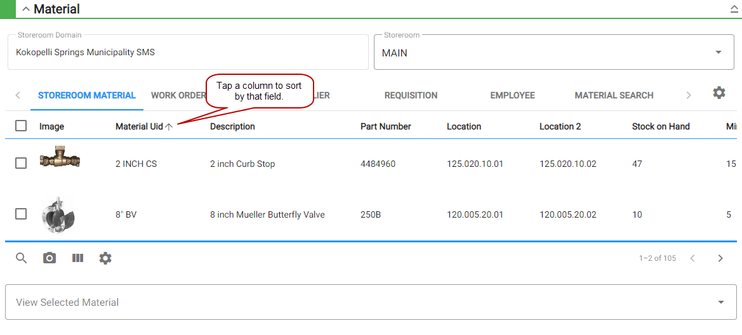The width and height of the screenshot is (742, 335).
Task: Toggle the select-all checkbox in header
Action: pyautogui.click(x=21, y=126)
